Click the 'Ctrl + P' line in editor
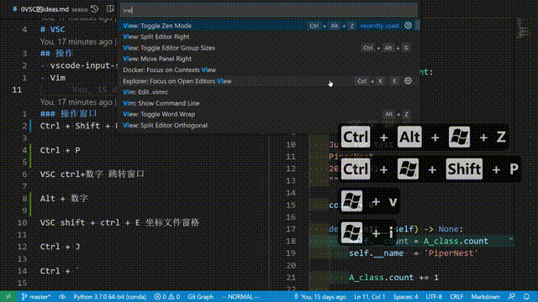Image resolution: width=538 pixels, height=302 pixels. 60,150
